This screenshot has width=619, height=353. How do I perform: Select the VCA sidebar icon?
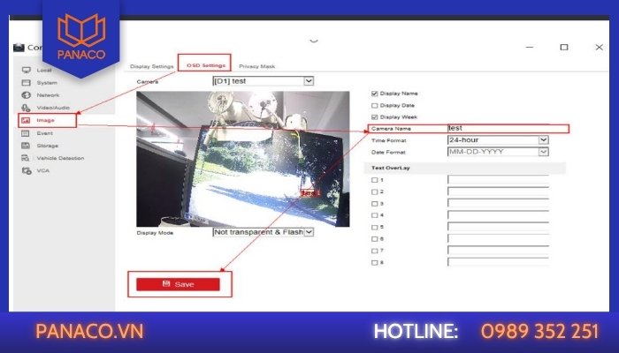[27, 170]
